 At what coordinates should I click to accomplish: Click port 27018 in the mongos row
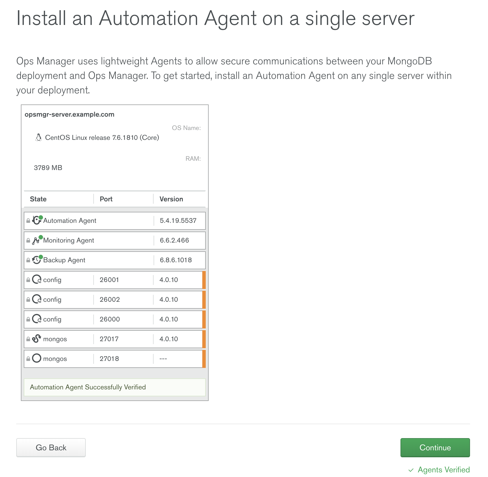tap(109, 359)
